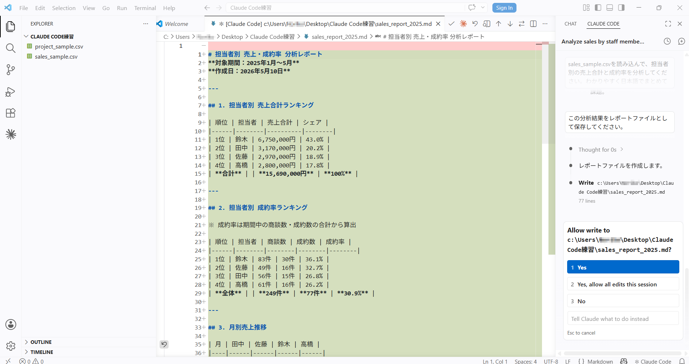Open Claude Code from the activity bar

11,134
